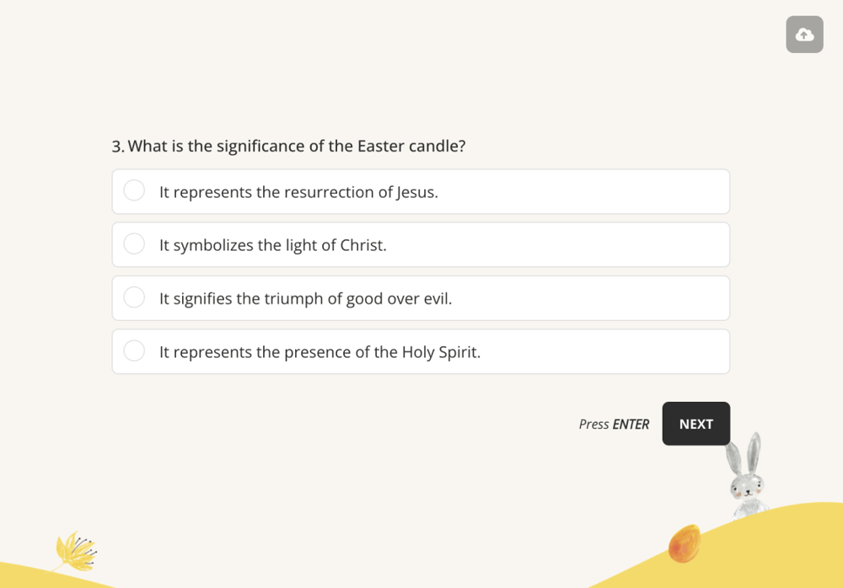Click the text 'It symbolizes the light of Christ.'

[272, 245]
